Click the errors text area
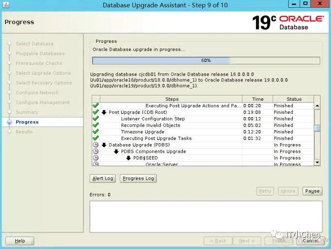Screen dimensions: 331x249 click(x=206, y=217)
